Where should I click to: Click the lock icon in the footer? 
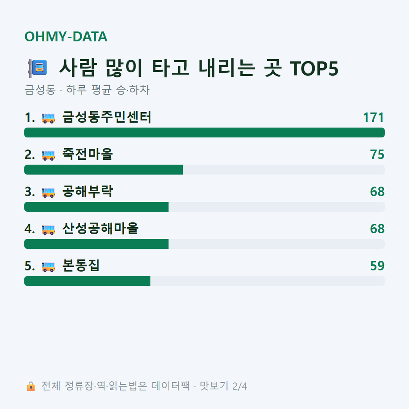31,386
